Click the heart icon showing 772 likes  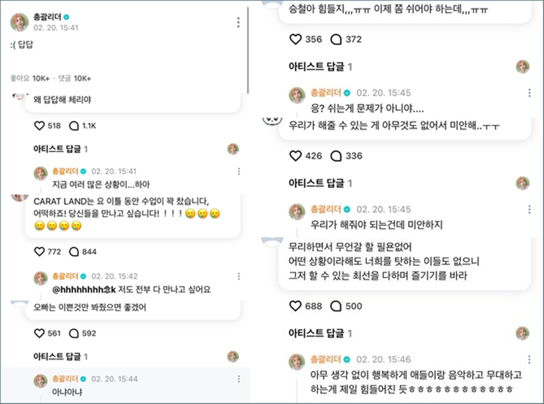click(x=39, y=252)
